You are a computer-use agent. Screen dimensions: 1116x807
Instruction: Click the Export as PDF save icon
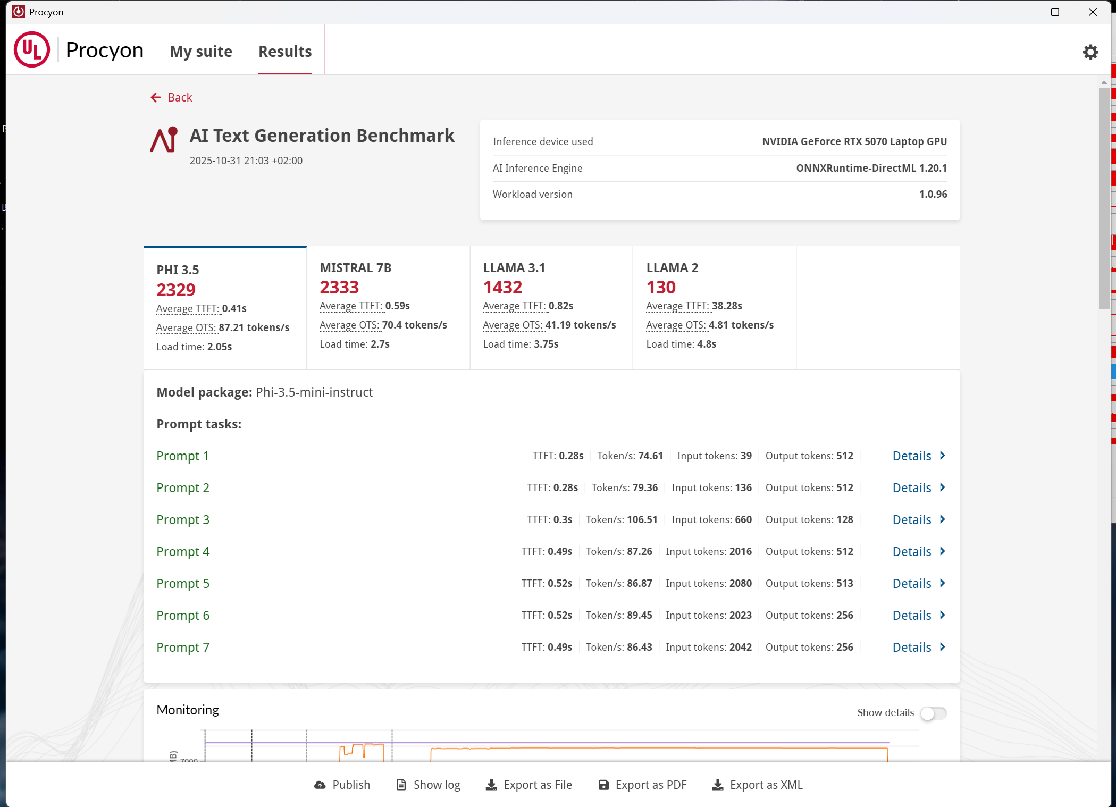[x=603, y=785]
